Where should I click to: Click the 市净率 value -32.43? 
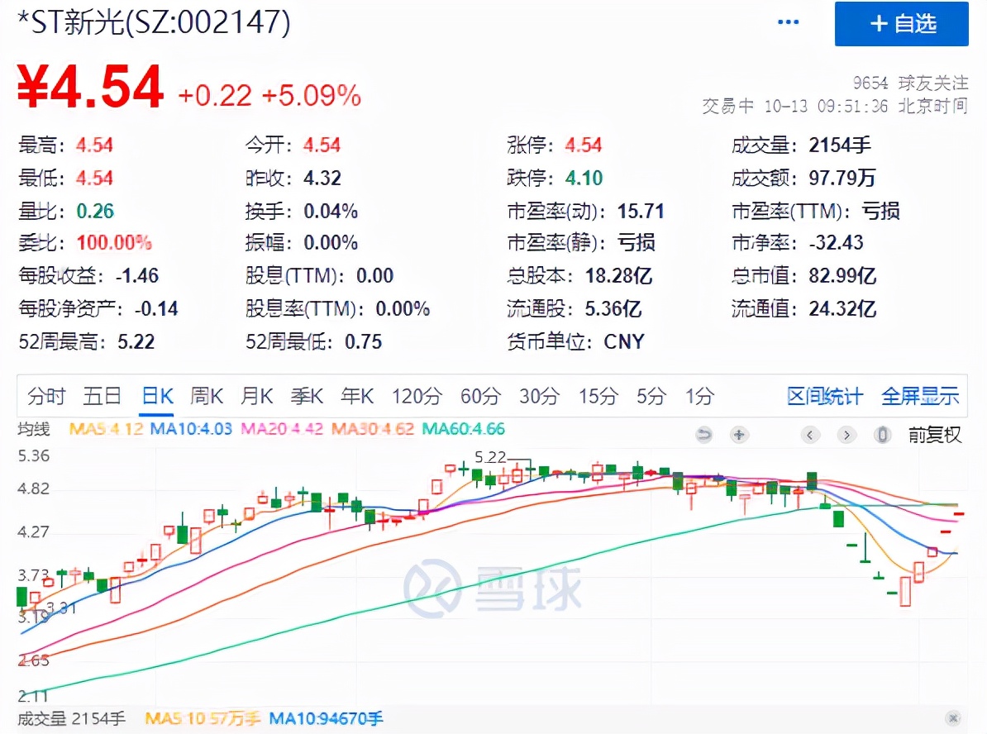[x=836, y=243]
